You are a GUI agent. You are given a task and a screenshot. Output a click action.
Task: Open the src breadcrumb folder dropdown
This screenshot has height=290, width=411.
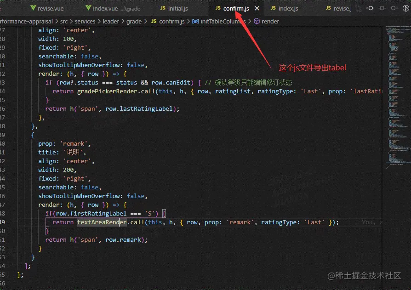(x=64, y=21)
